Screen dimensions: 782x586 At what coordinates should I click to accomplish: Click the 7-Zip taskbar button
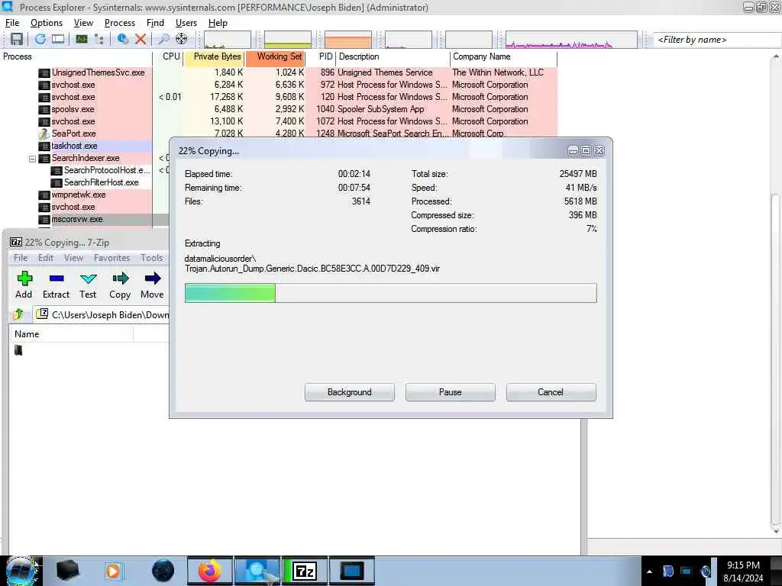[305, 571]
